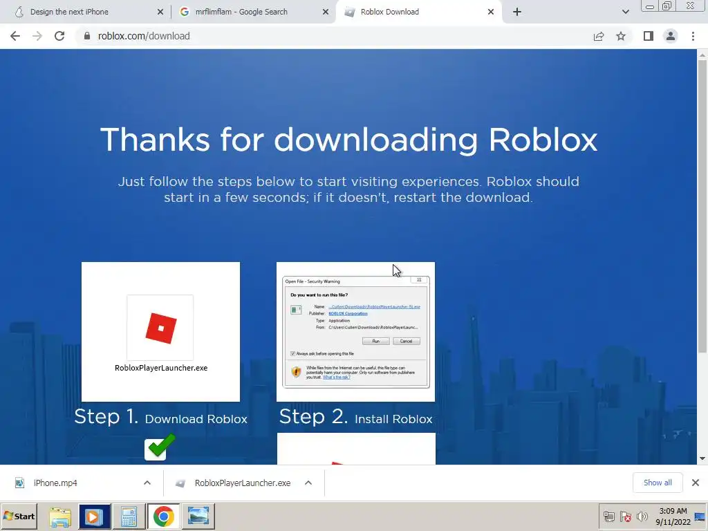Reload the Roblox download page
Viewport: 708px width, 531px height.
(x=59, y=36)
